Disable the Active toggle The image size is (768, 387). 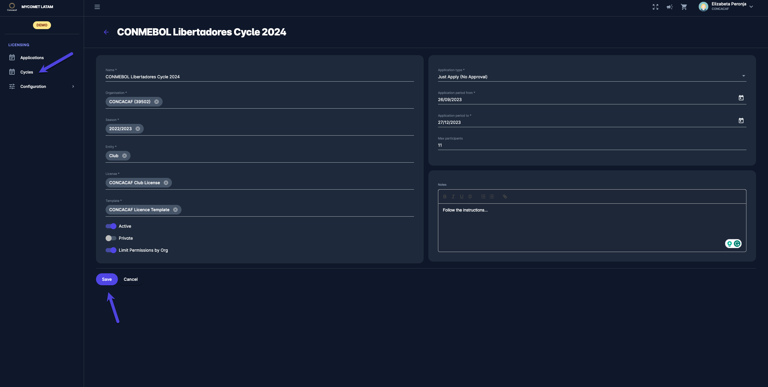click(x=111, y=226)
